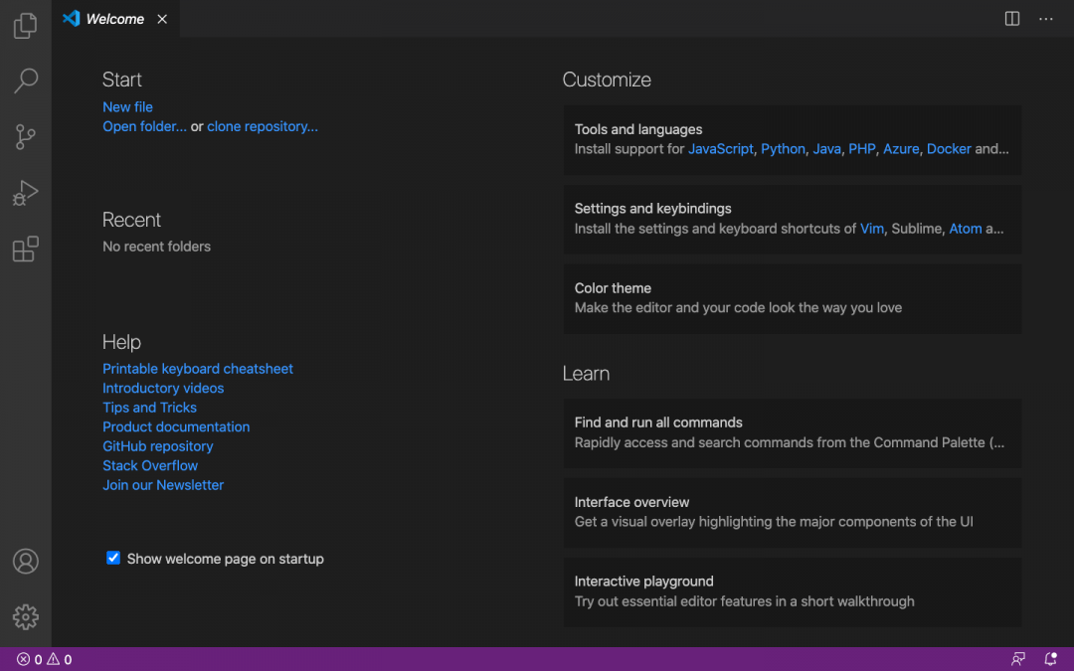The image size is (1074, 671).
Task: Open the Extensions icon in the activity bar
Action: pos(25,250)
